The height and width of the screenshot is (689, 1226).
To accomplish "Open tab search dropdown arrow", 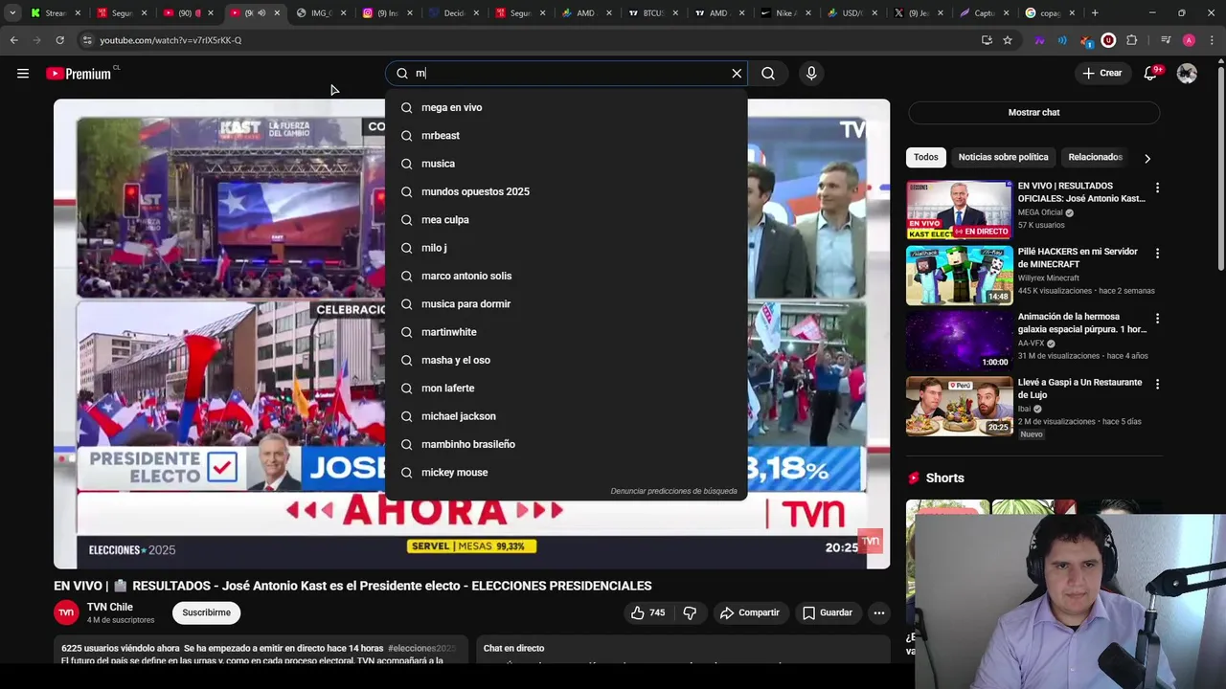I will 12,13.
